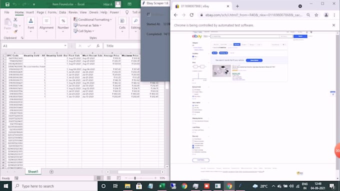Click the New Sheet plus icon
This screenshot has width=340, height=191.
(x=51, y=171)
